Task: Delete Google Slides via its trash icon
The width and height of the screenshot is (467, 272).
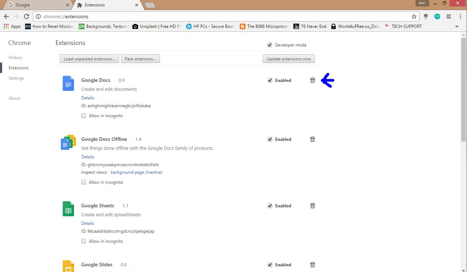Action: [x=312, y=265]
